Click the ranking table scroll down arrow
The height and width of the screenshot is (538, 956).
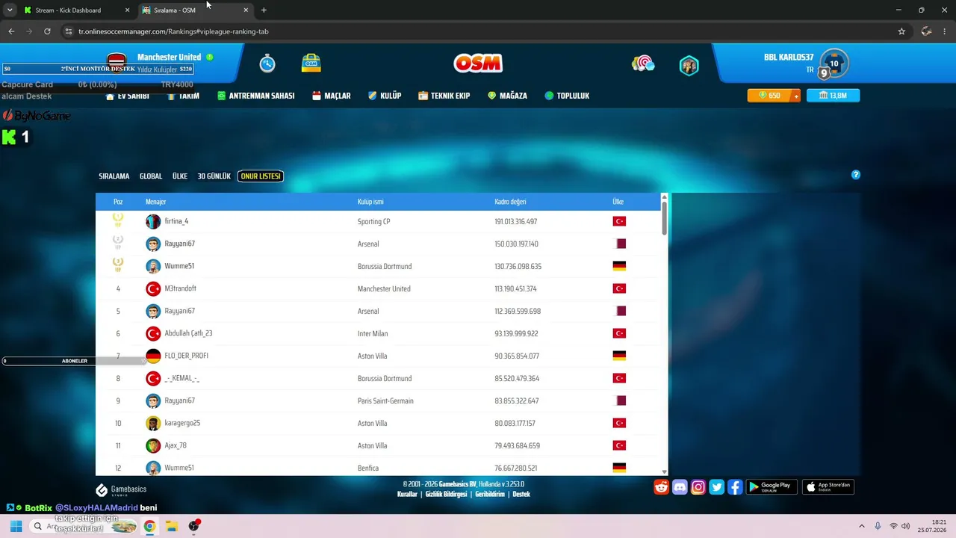tap(664, 472)
